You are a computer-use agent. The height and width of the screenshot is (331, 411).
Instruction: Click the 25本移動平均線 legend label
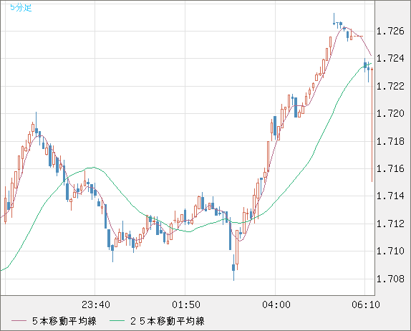click(x=168, y=321)
